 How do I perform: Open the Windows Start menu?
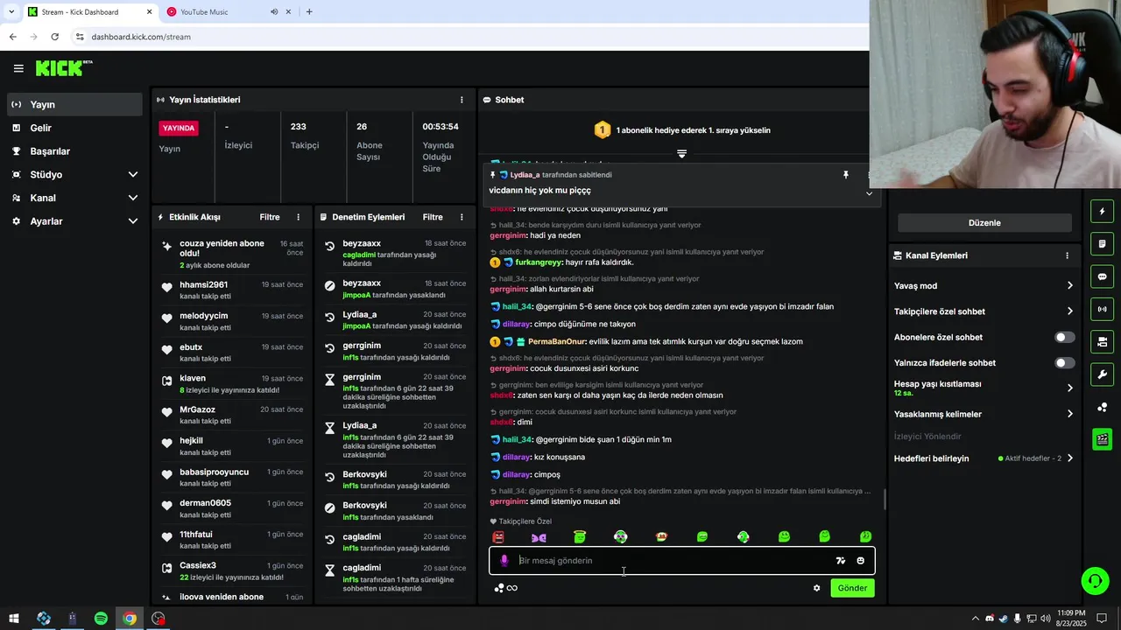tap(13, 619)
